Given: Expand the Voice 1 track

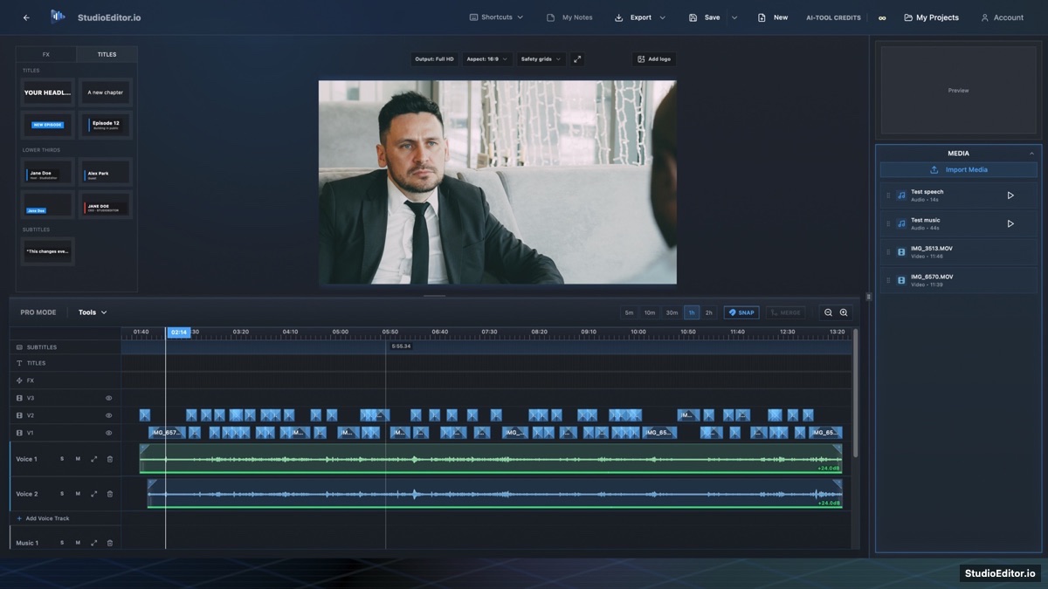Looking at the screenshot, I should click(x=93, y=459).
